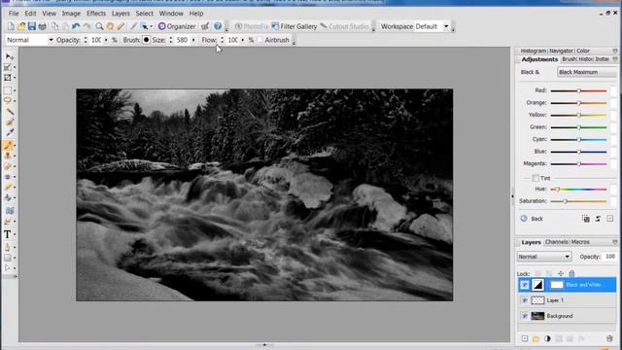This screenshot has width=622, height=350.
Task: Hide the Background layer using eye icon
Action: pyautogui.click(x=525, y=316)
